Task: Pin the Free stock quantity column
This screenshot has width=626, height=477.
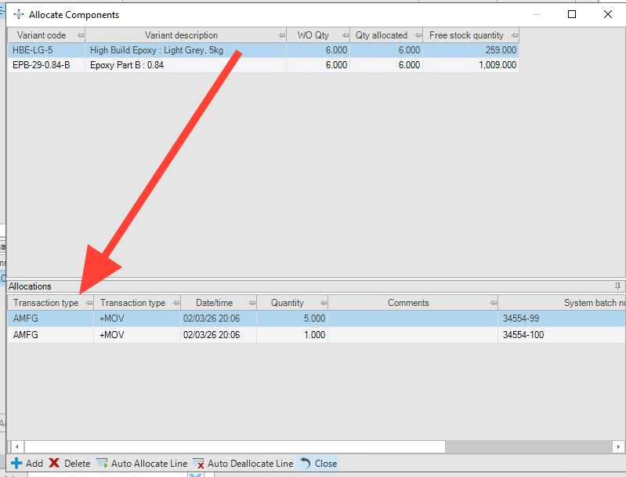Action: click(514, 35)
